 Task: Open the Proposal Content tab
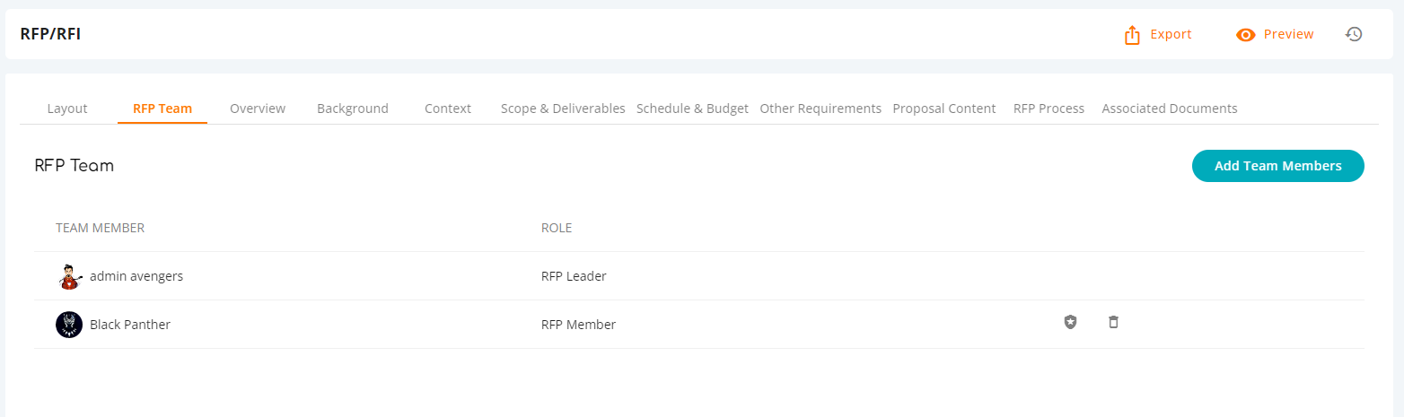(944, 109)
